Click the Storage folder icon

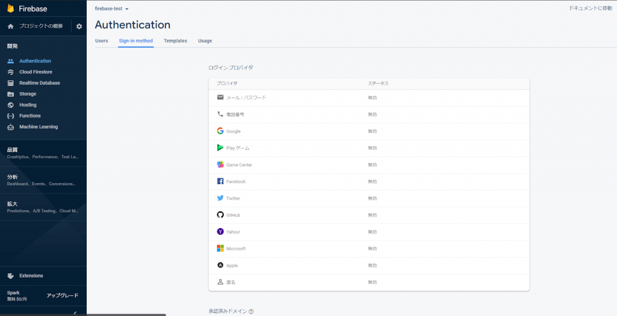click(x=11, y=94)
